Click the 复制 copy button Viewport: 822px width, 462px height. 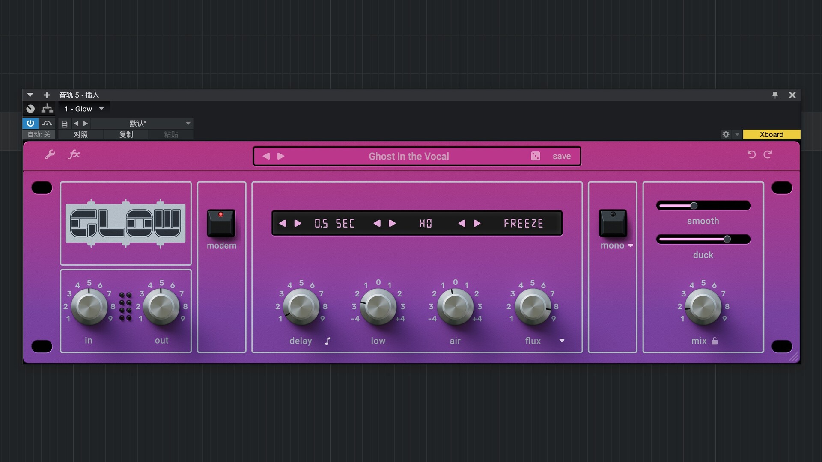126,135
